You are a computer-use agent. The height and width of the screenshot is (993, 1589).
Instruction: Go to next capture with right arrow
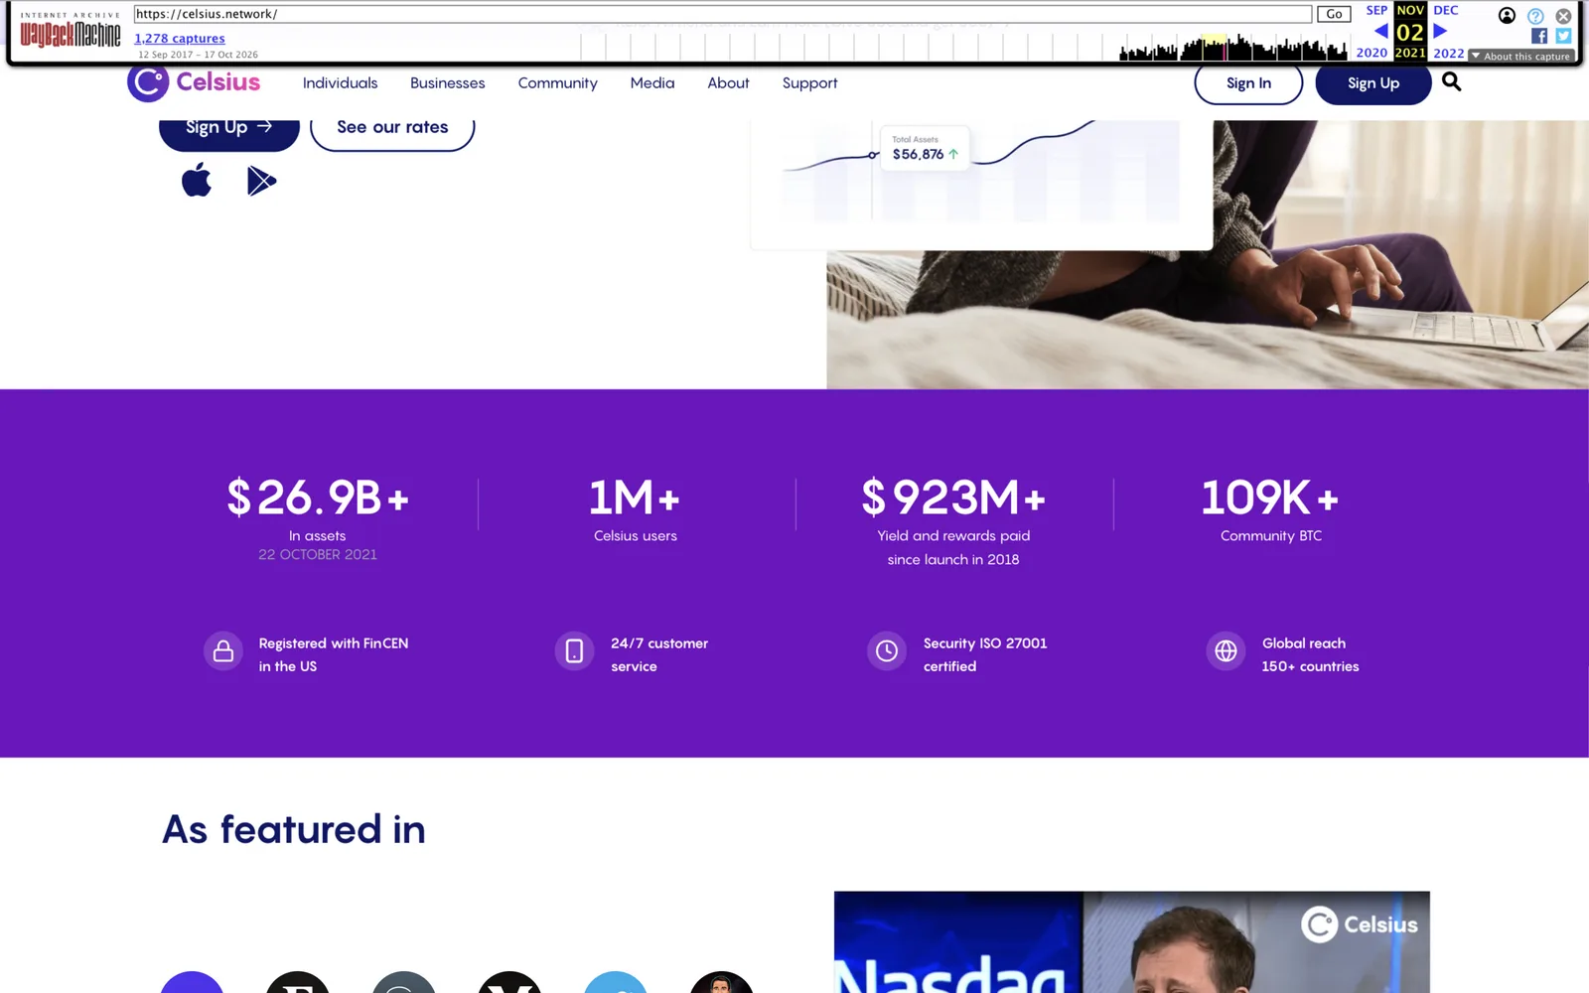pos(1440,31)
